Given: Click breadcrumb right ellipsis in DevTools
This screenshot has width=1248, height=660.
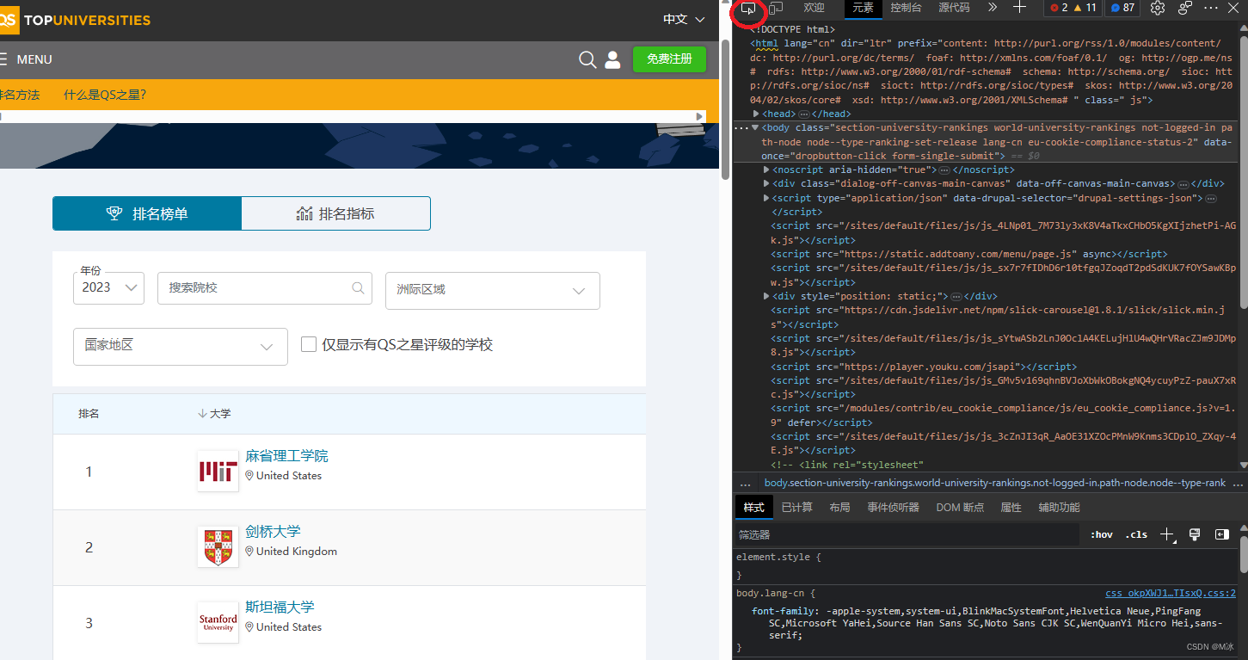Looking at the screenshot, I should tap(1239, 484).
